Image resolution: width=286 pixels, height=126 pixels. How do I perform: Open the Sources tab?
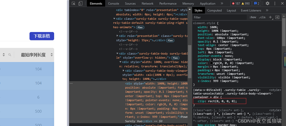click(130, 4)
